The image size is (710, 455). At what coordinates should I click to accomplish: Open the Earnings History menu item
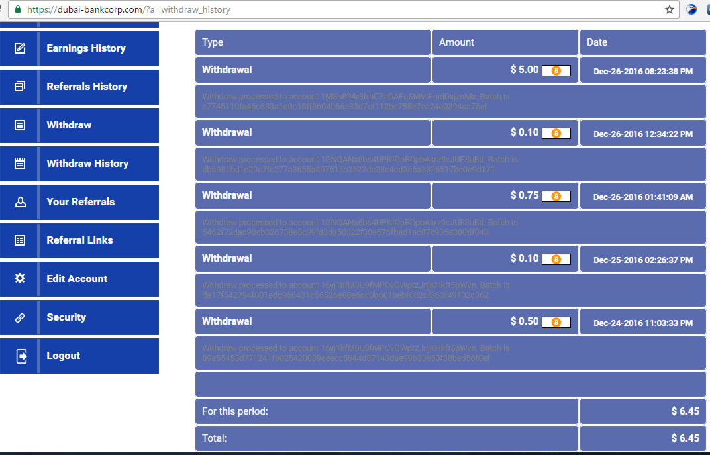pos(85,48)
